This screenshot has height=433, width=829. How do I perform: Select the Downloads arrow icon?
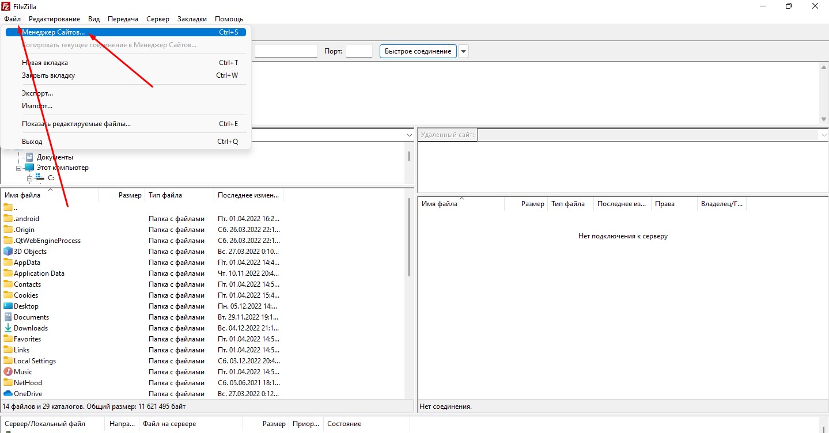pyautogui.click(x=8, y=328)
